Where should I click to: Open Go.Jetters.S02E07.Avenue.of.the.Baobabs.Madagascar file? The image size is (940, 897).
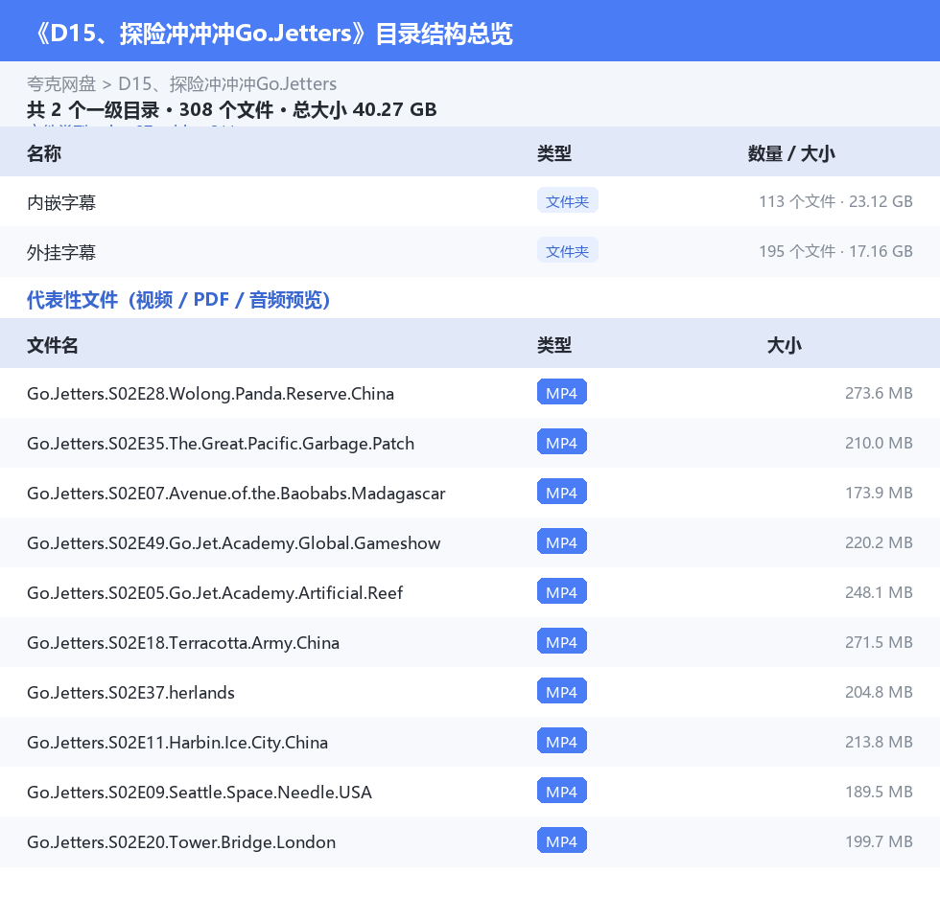236,493
